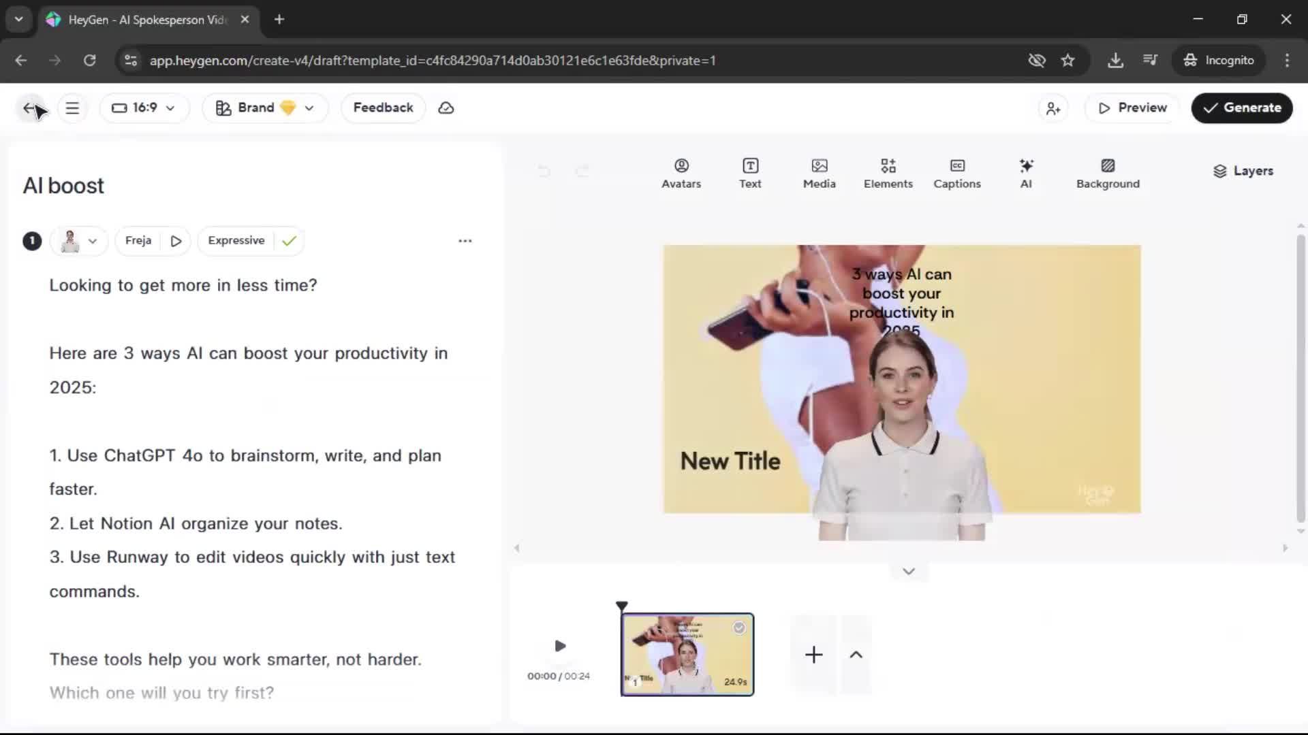Open the Elements panel
1308x735 pixels.
888,174
